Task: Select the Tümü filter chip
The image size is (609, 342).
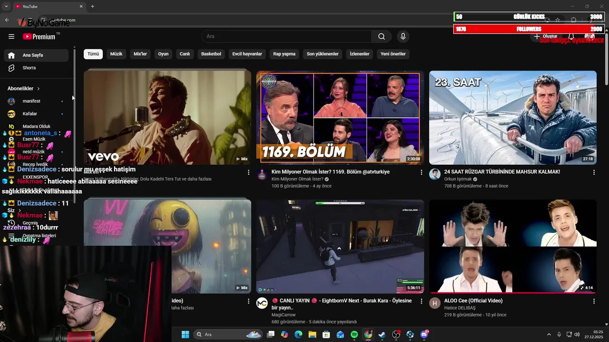Action: [93, 54]
